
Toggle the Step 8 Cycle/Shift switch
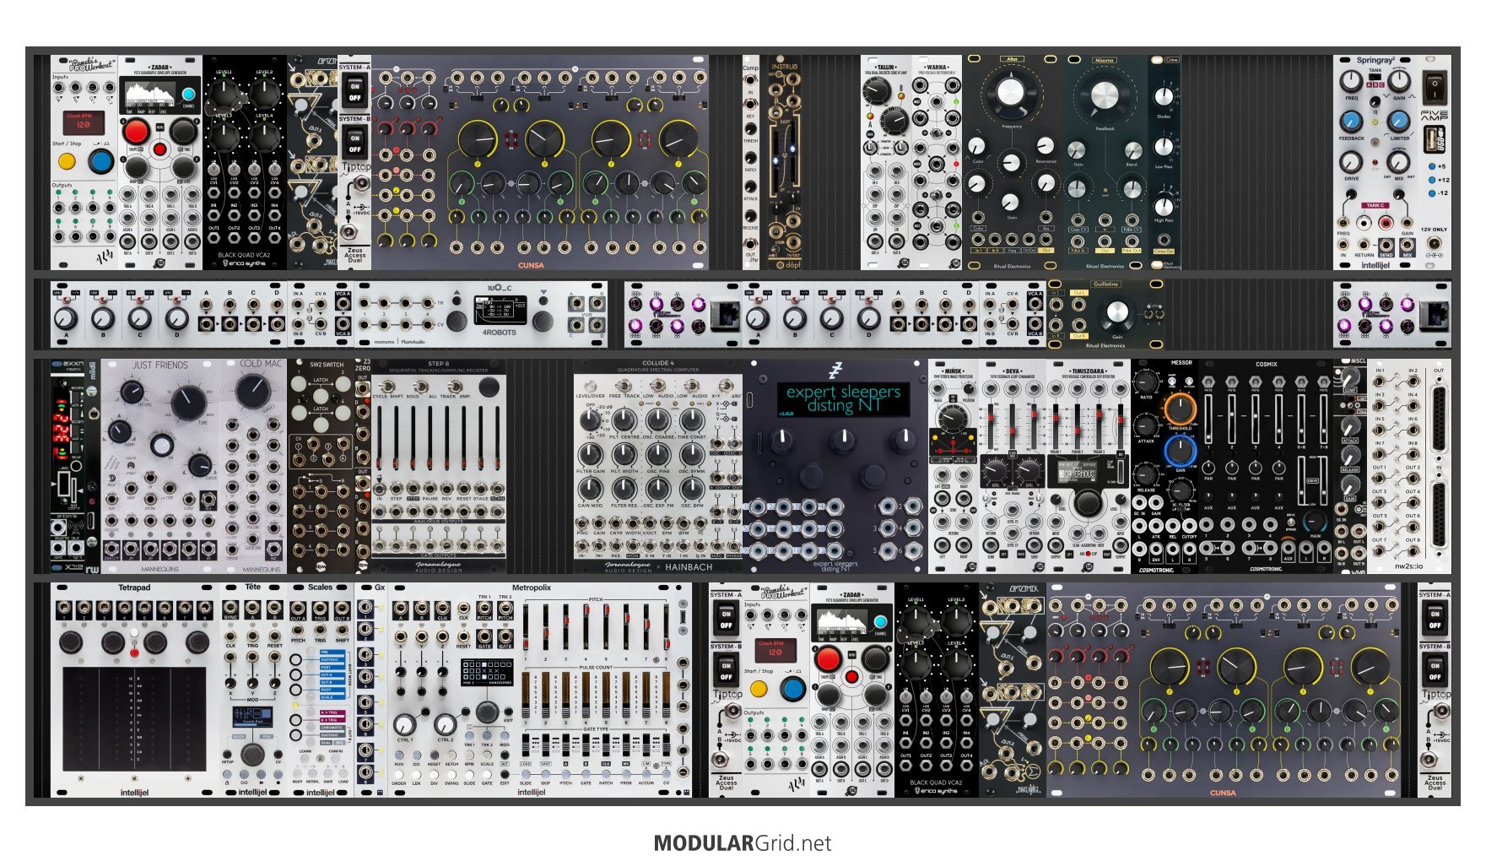[x=387, y=385]
